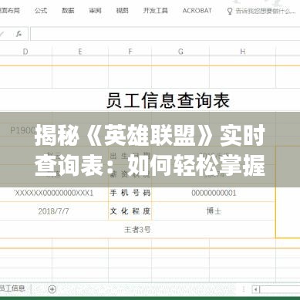The height and width of the screenshot is (300, 300).
Task: Open the 开发工具 ribbon tab
Action: tap(156, 11)
